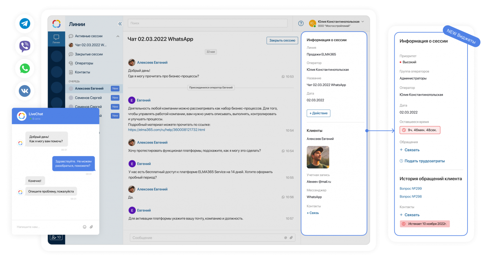Open emoji picker in LiveChat widget
This screenshot has height=265, width=486.
[x=85, y=227]
